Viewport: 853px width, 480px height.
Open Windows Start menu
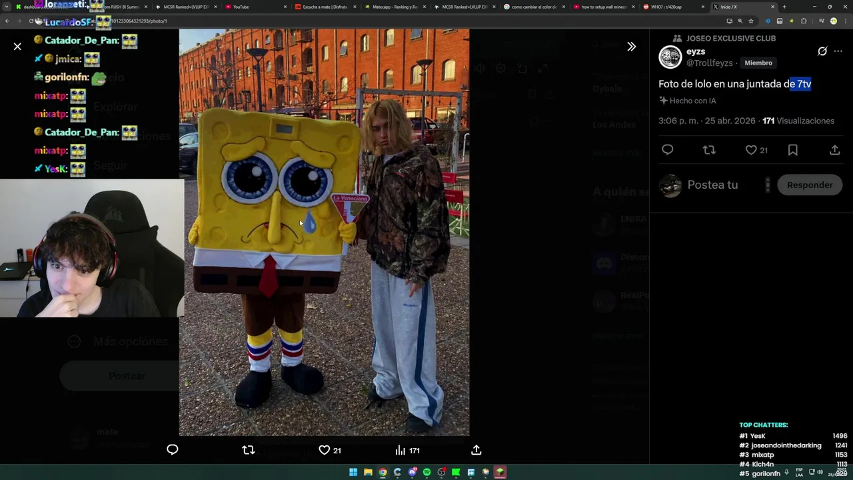click(x=353, y=472)
